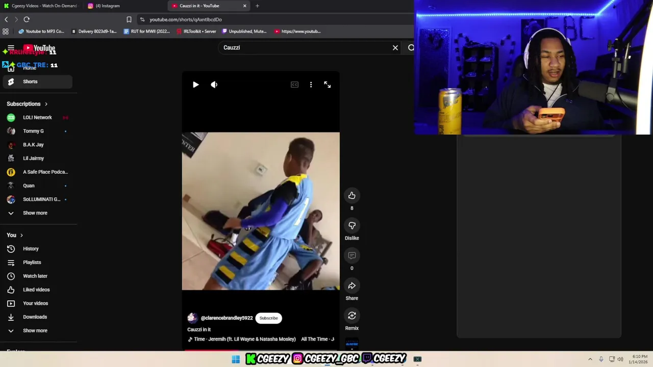The width and height of the screenshot is (653, 367).
Task: Open RUT for MWII bookmark
Action: point(147,31)
